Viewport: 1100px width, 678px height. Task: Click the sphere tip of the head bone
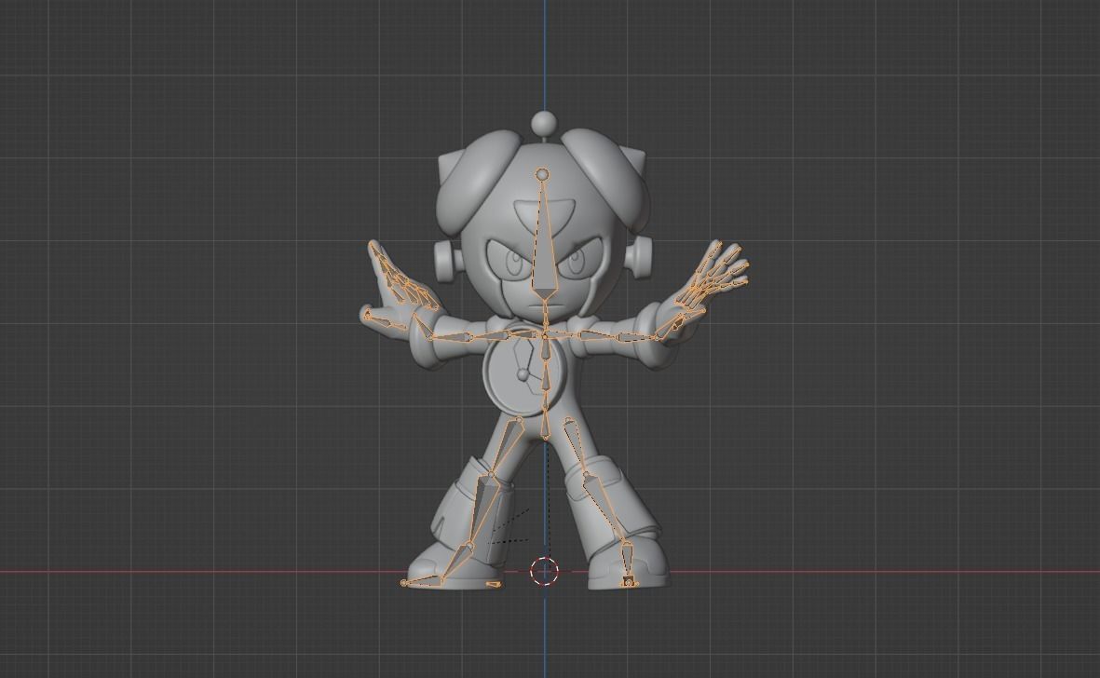click(541, 172)
